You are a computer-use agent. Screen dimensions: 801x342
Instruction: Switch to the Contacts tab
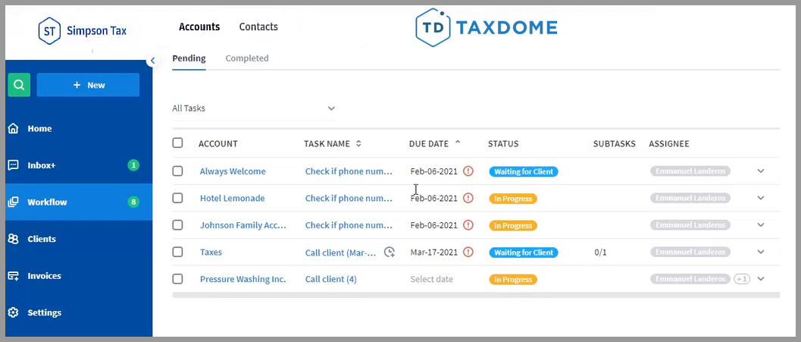coord(258,27)
